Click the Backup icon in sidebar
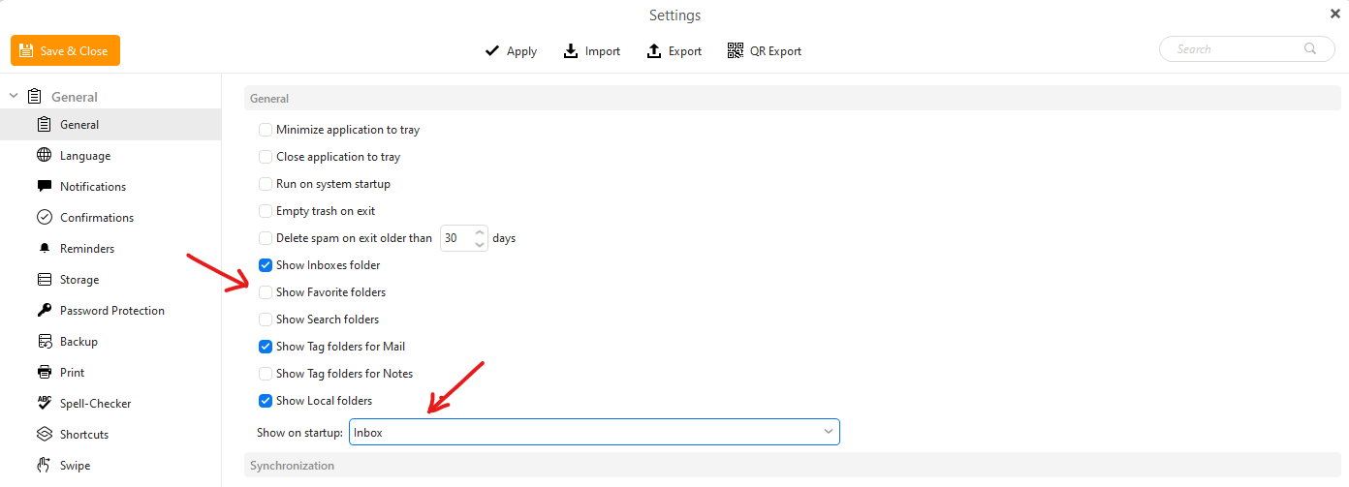1349x487 pixels. (44, 341)
